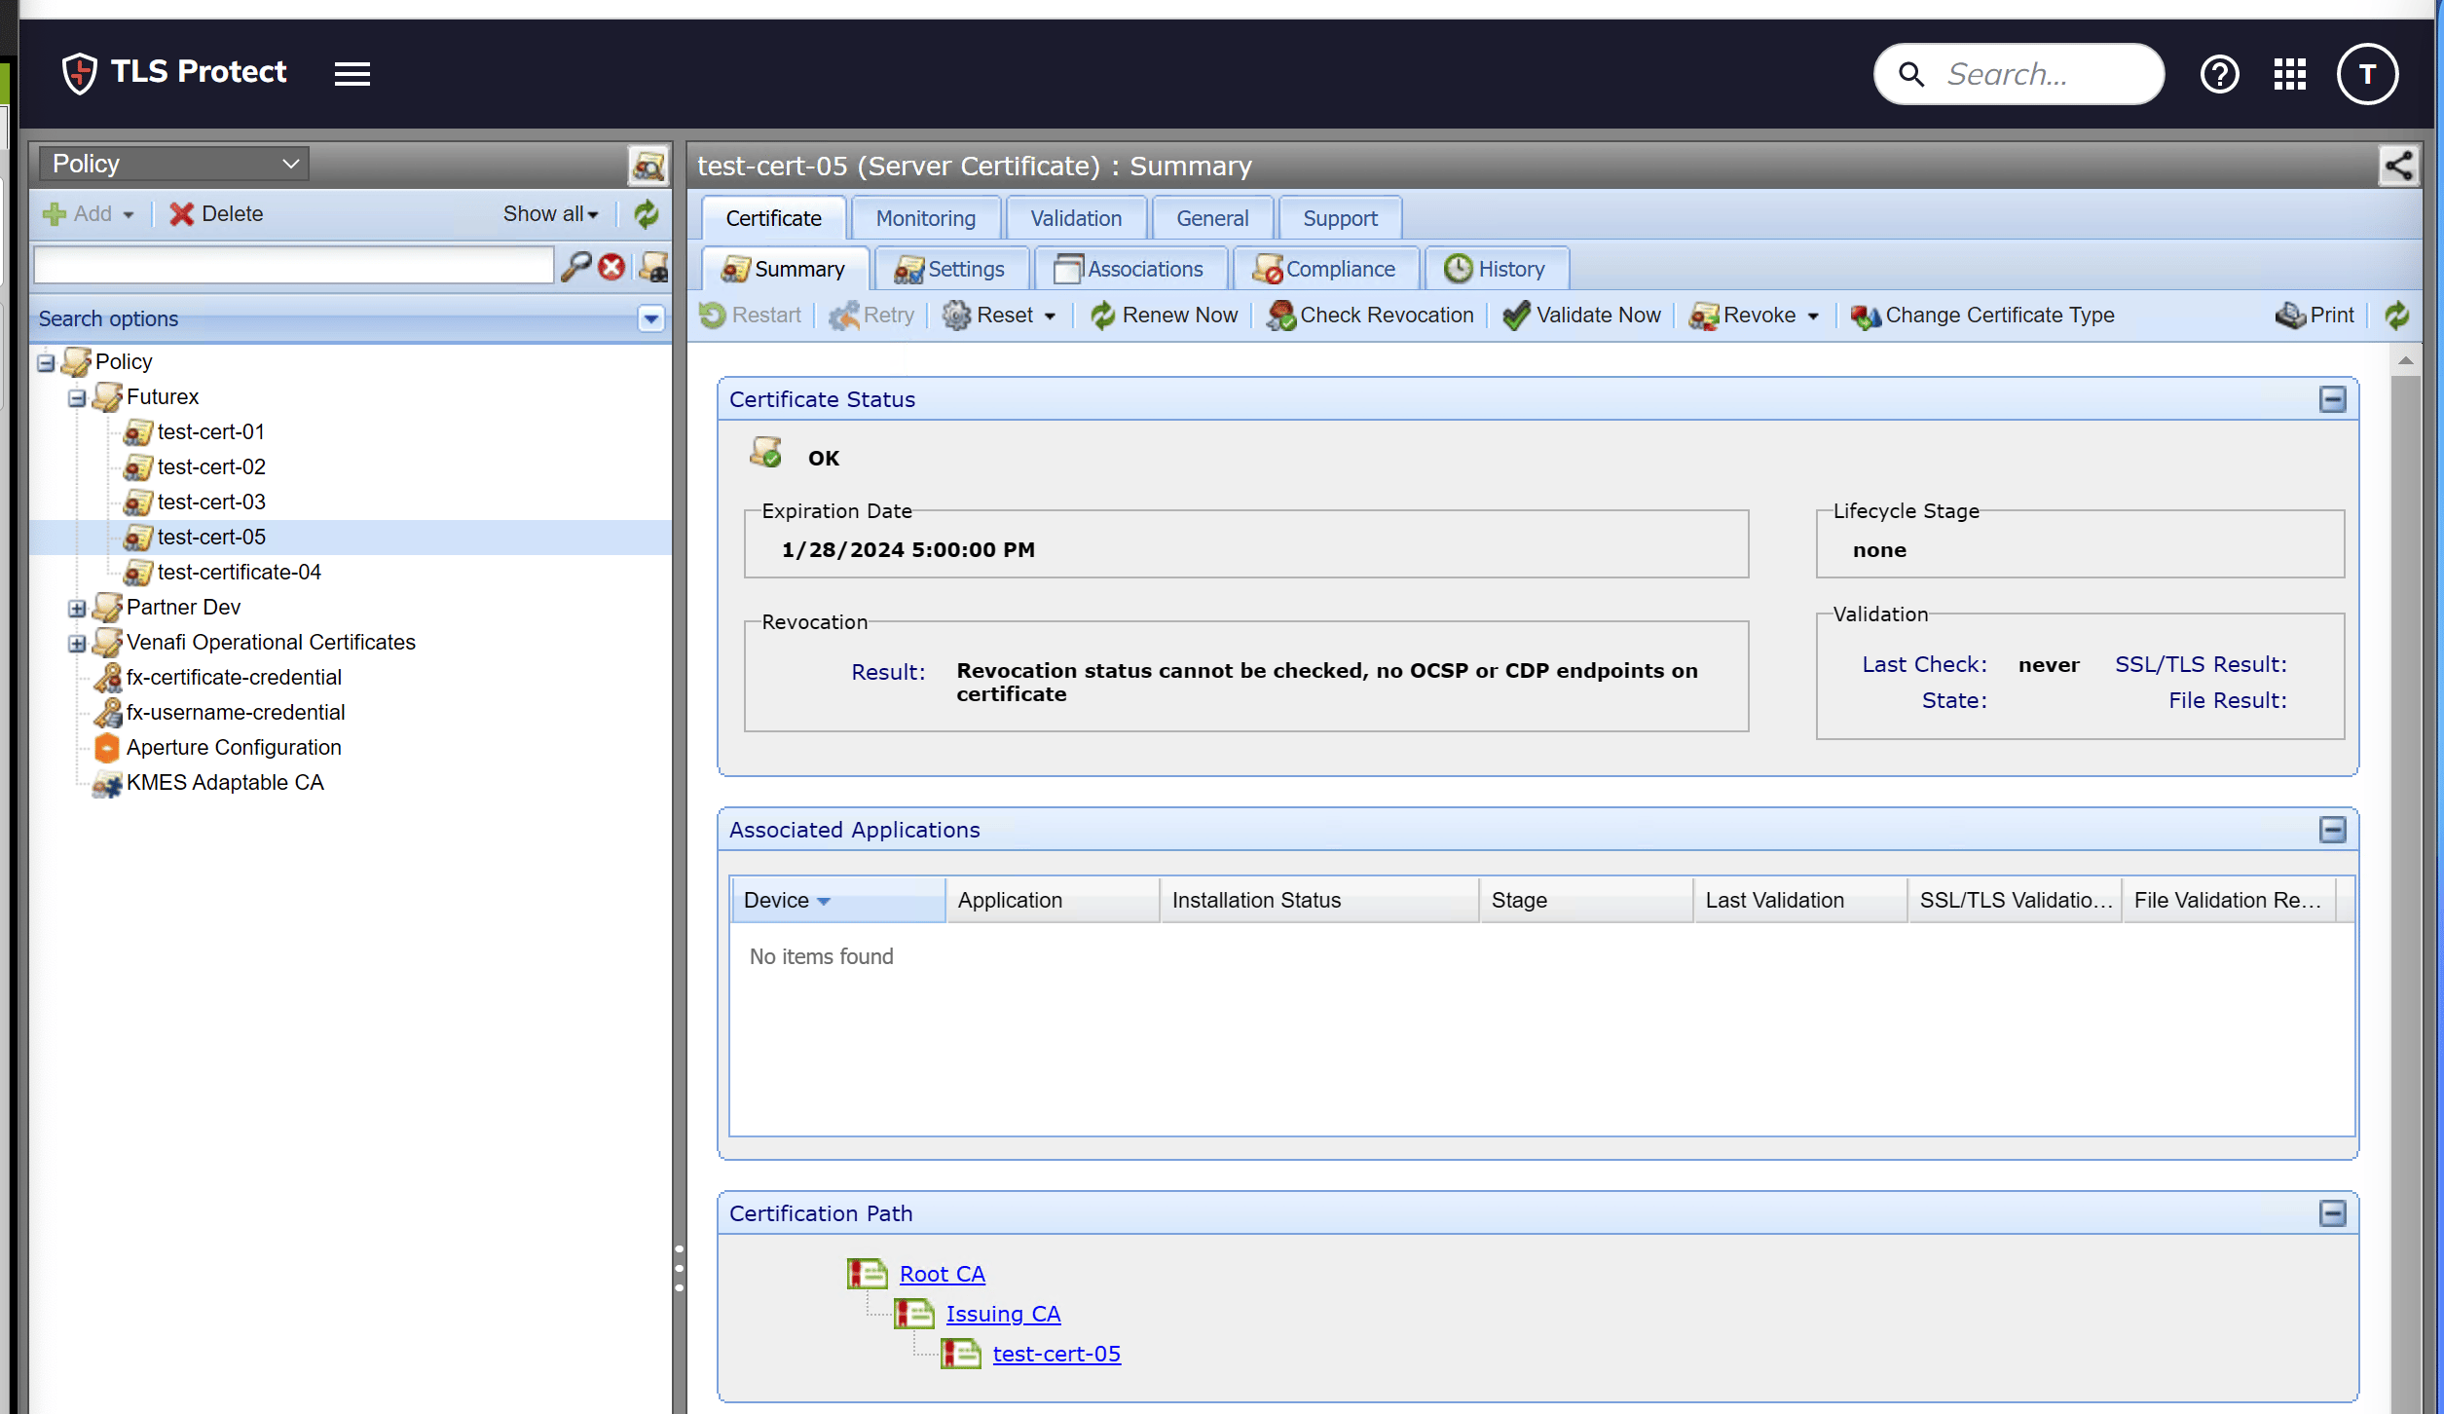Click the TLS Protect shield logo
The image size is (2444, 1414).
79,73
